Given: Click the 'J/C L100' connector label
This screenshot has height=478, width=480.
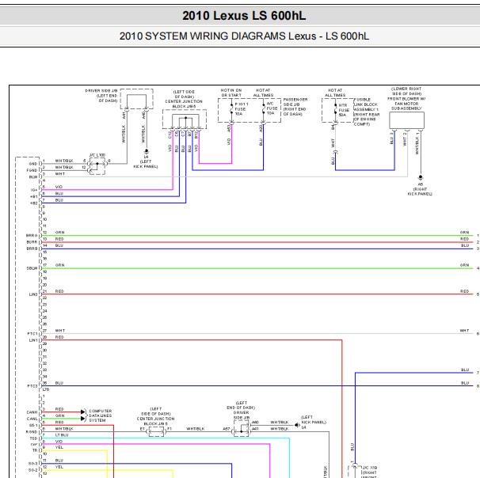Looking at the screenshot, I should (97, 155).
